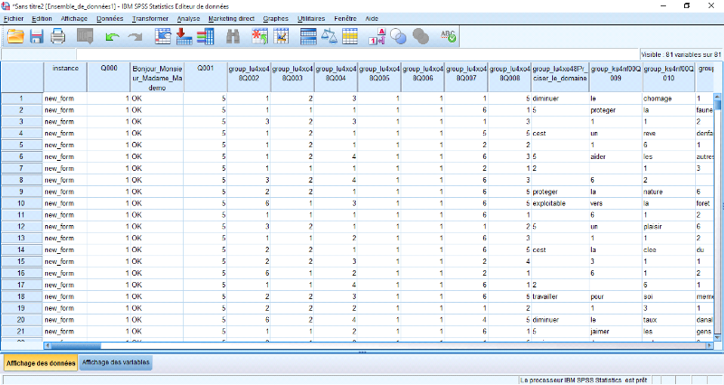The height and width of the screenshot is (385, 724).
Task: Open the Transformer menu
Action: pyautogui.click(x=149, y=18)
